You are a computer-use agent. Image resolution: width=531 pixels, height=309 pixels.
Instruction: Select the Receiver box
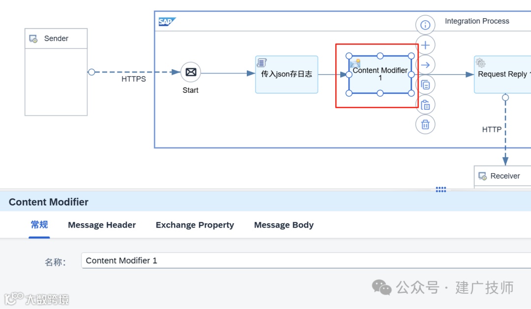click(502, 176)
